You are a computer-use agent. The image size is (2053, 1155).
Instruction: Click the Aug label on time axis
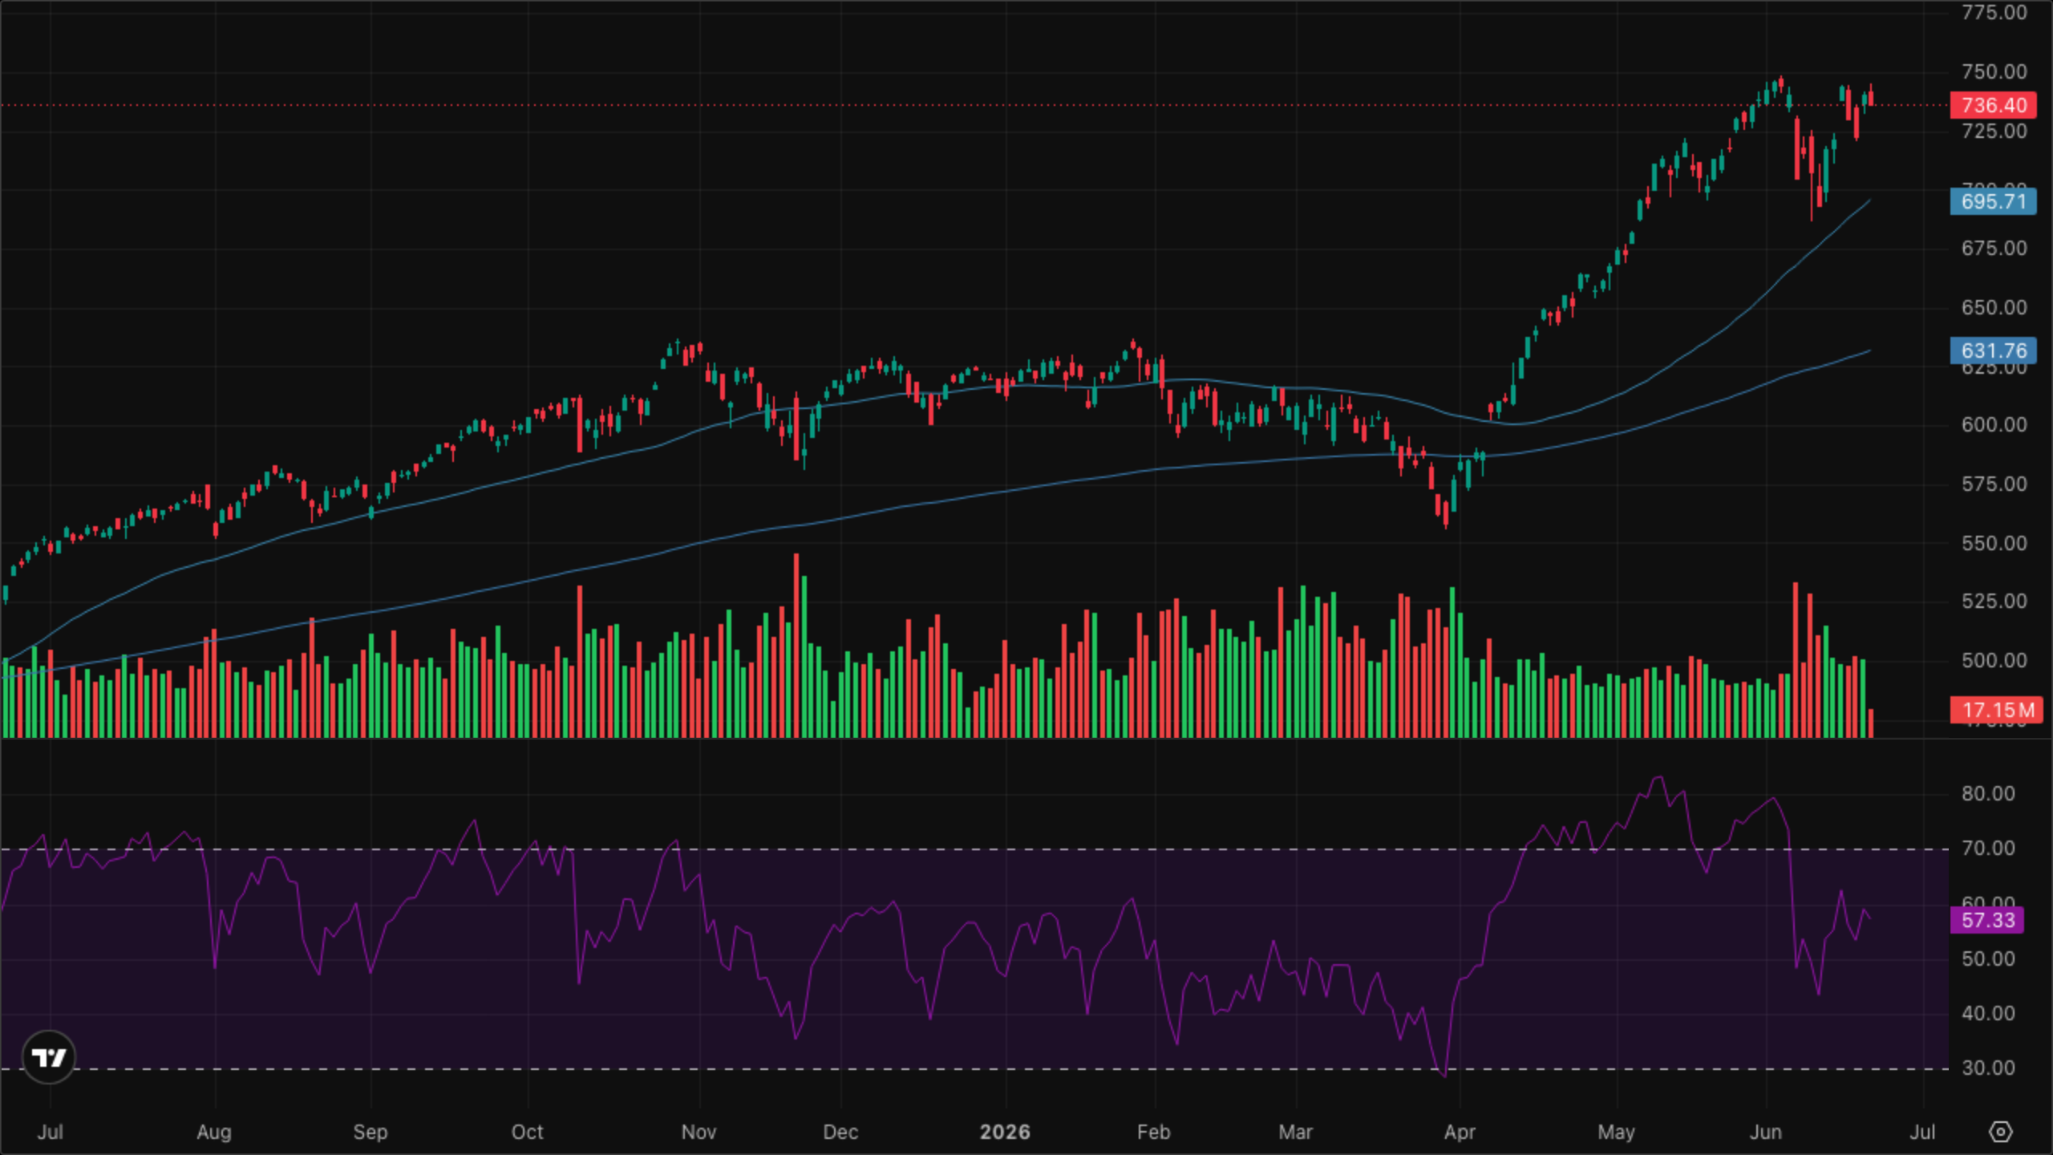point(214,1132)
